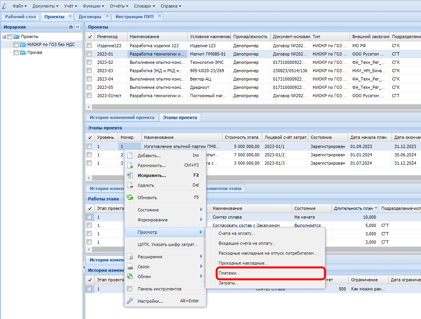Switch to the Инструкции ПУП tab
The image size is (421, 319).
[134, 17]
